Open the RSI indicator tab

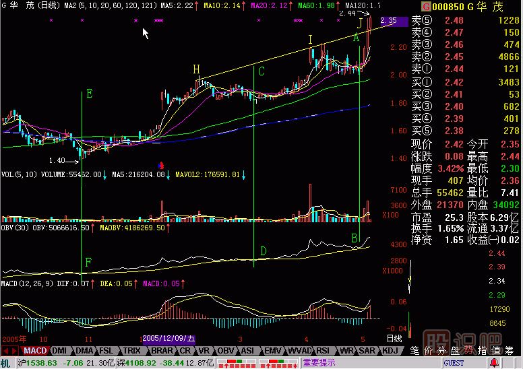click(x=323, y=351)
